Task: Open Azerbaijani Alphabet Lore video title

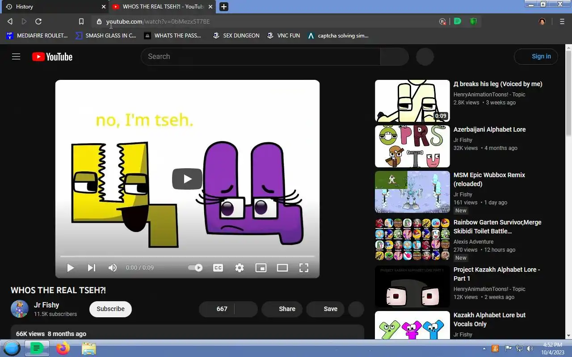Action: click(x=489, y=129)
